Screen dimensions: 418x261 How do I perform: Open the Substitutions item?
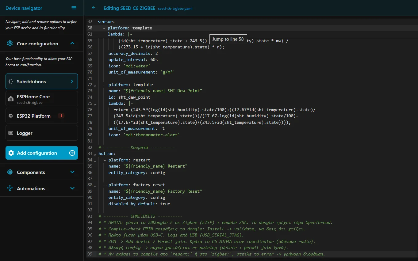pyautogui.click(x=42, y=81)
